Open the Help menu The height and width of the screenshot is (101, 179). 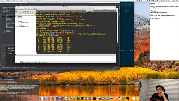43,1
